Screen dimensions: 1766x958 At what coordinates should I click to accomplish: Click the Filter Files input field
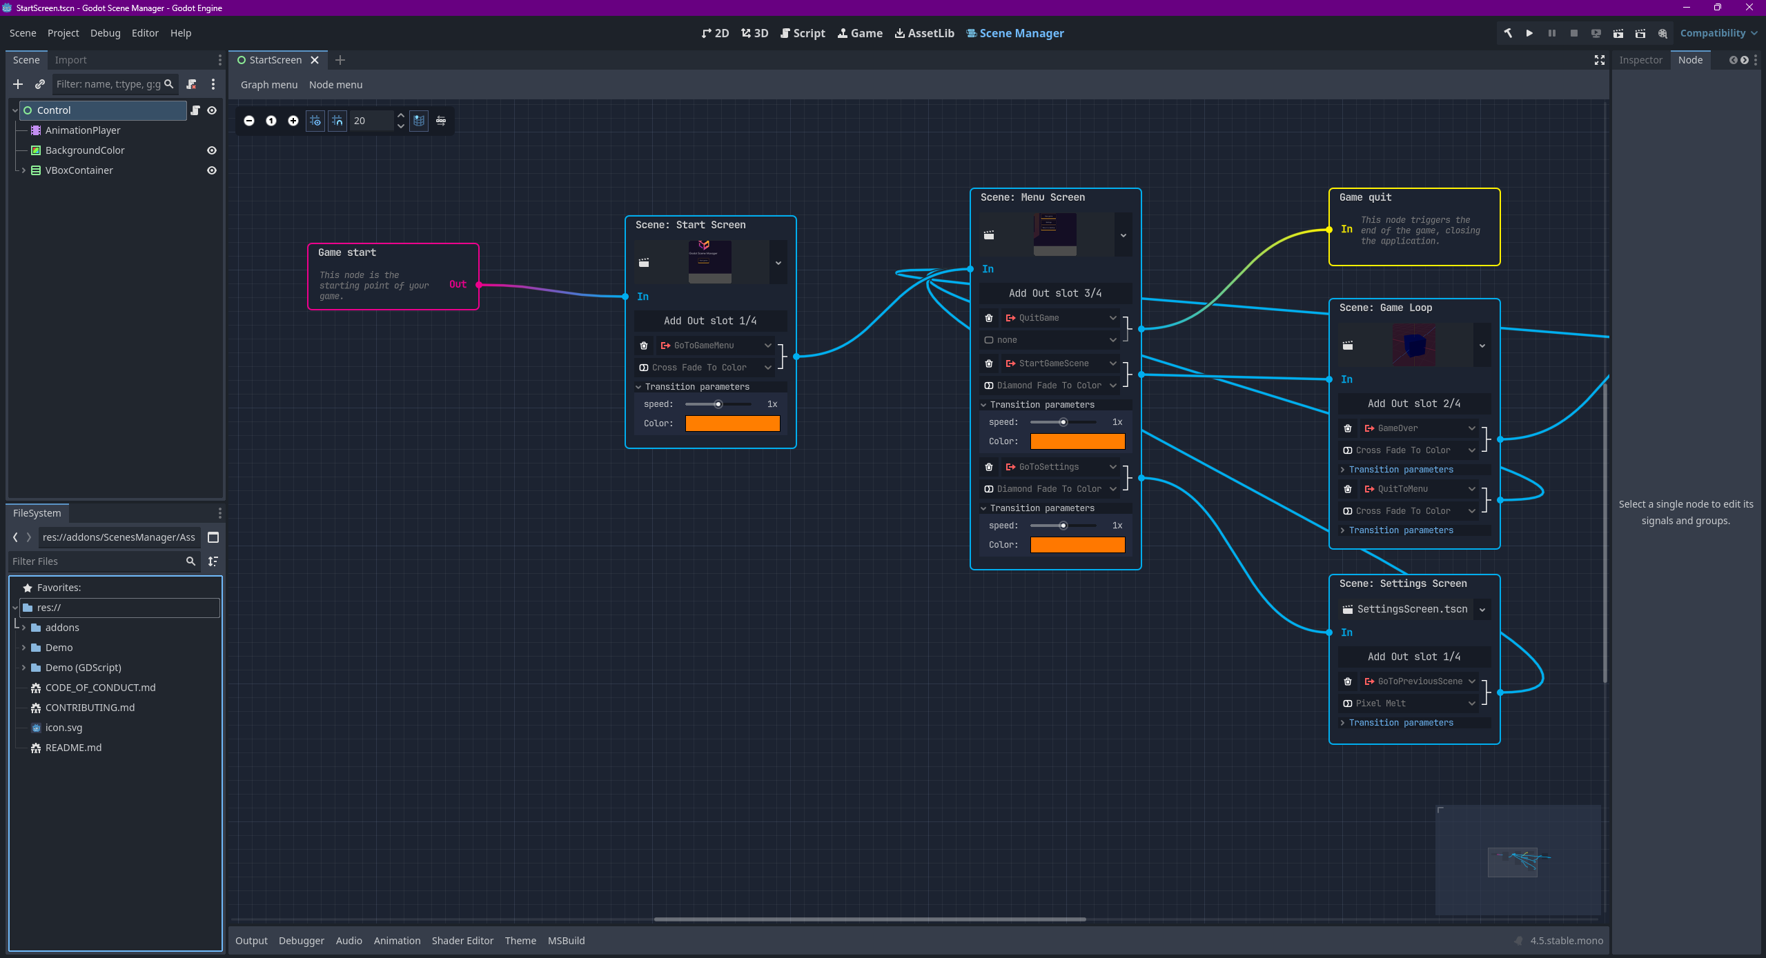[x=97, y=561]
